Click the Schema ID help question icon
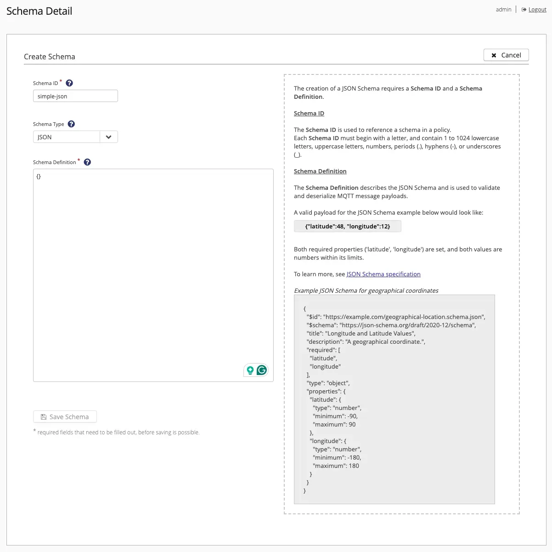Viewport: 552px width, 552px height. click(69, 83)
